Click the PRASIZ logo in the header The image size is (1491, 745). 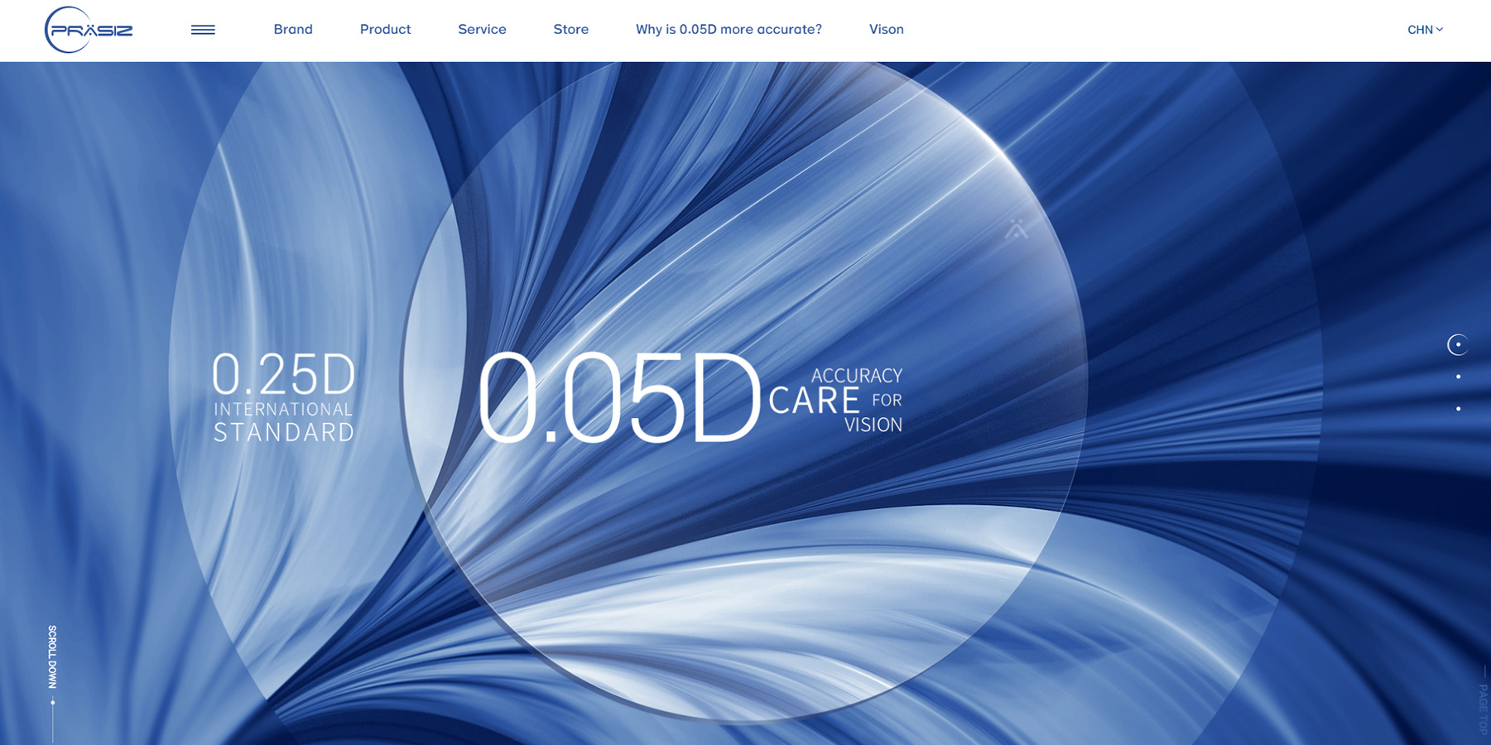(89, 30)
